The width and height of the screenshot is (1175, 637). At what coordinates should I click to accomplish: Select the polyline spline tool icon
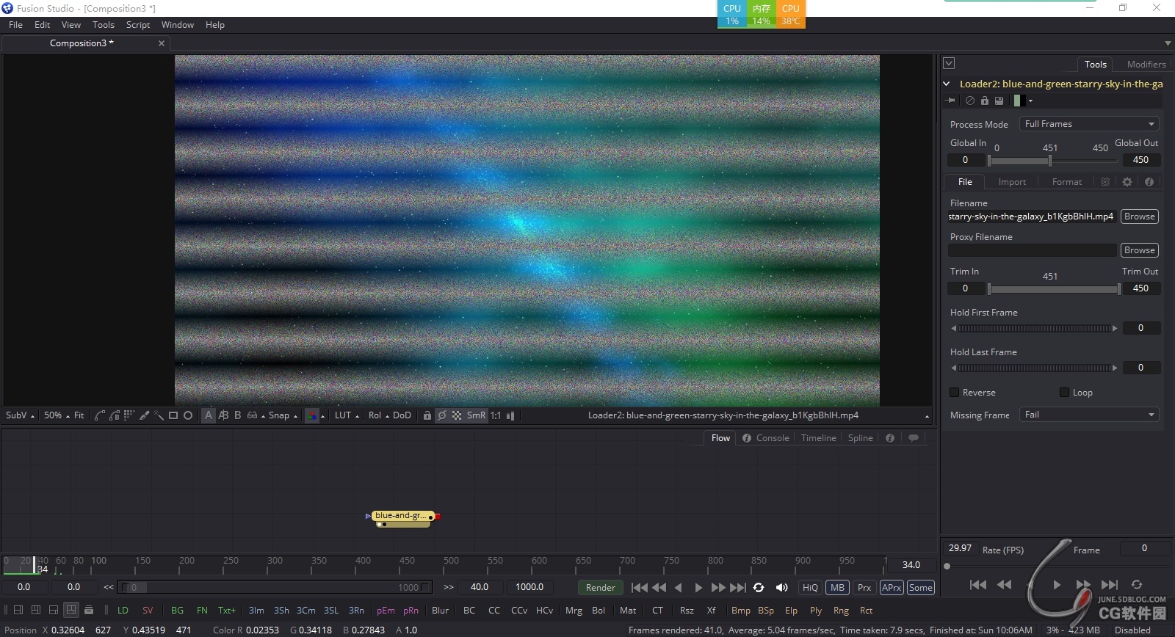click(100, 415)
